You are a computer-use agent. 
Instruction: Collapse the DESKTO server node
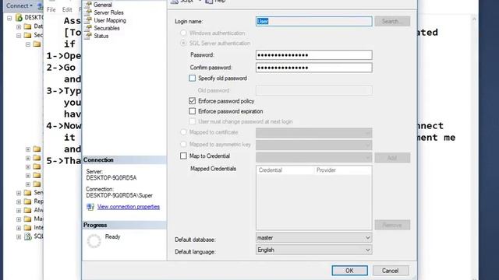click(9, 18)
